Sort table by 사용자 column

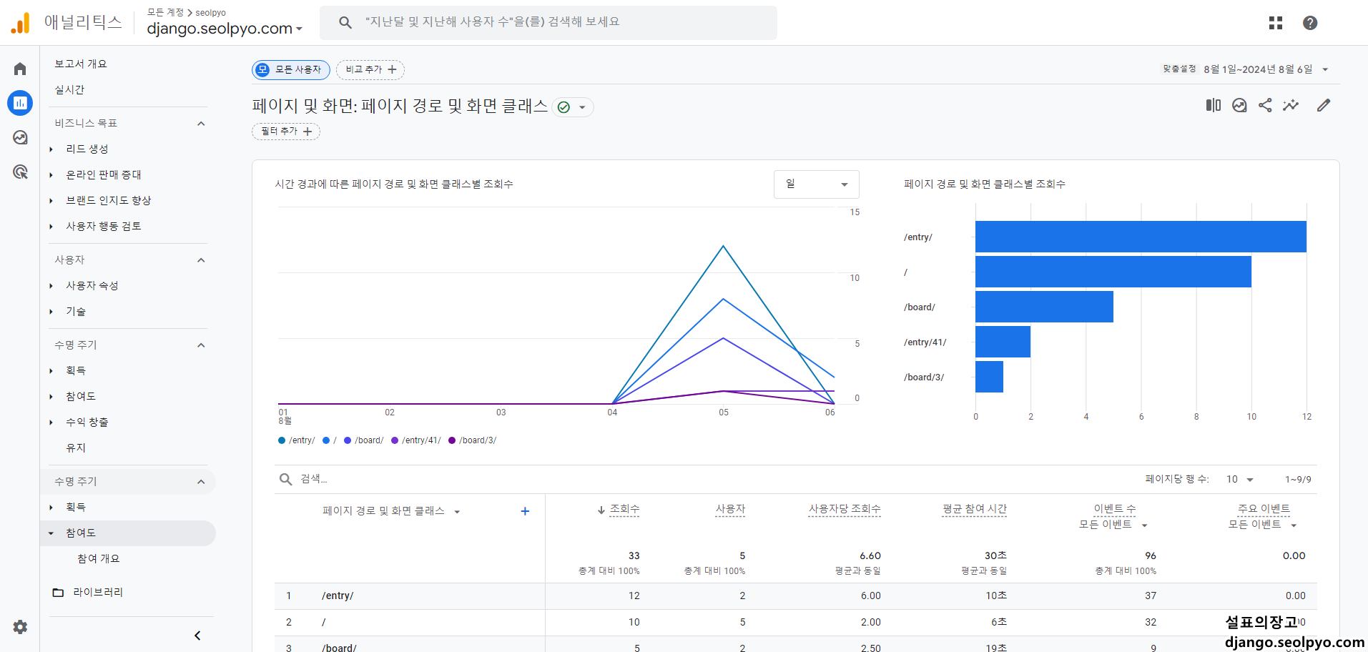point(730,509)
